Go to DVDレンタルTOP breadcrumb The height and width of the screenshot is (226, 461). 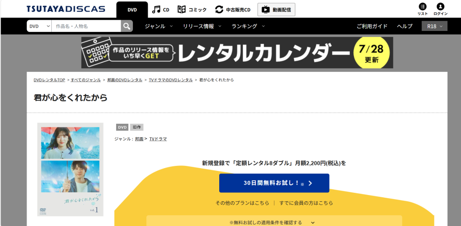coord(50,80)
